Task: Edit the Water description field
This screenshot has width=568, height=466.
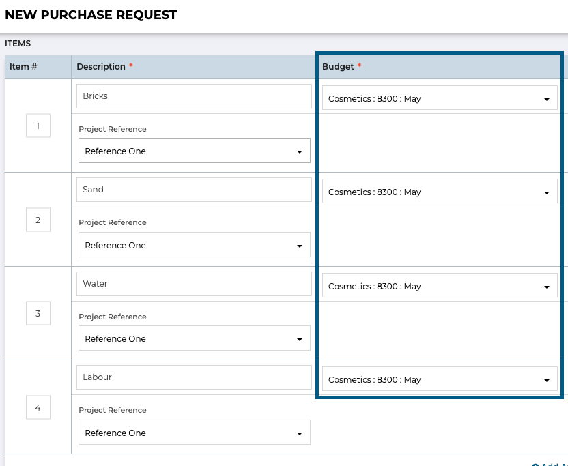Action: click(194, 284)
